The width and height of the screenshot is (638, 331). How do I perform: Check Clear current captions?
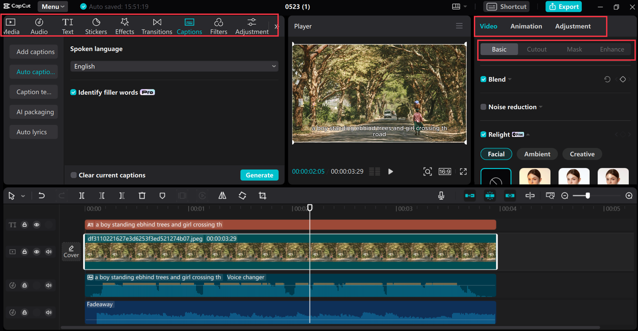coord(74,175)
